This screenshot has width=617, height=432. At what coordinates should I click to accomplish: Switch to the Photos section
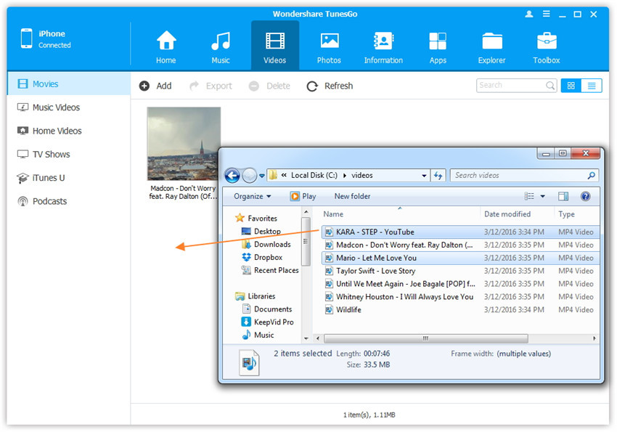(x=330, y=41)
